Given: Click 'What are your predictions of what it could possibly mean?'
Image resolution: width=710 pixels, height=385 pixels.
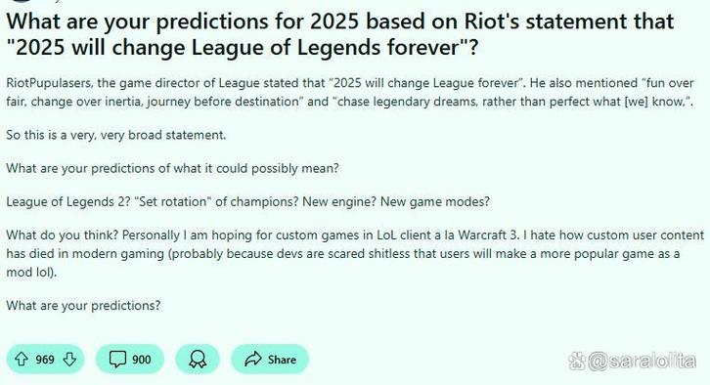Looking at the screenshot, I should click(x=172, y=168).
